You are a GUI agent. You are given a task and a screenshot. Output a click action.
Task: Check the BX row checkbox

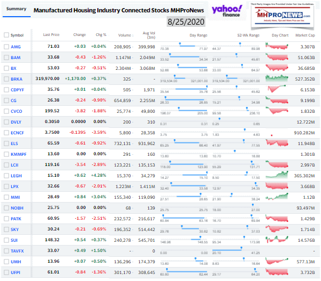pos(6,68)
